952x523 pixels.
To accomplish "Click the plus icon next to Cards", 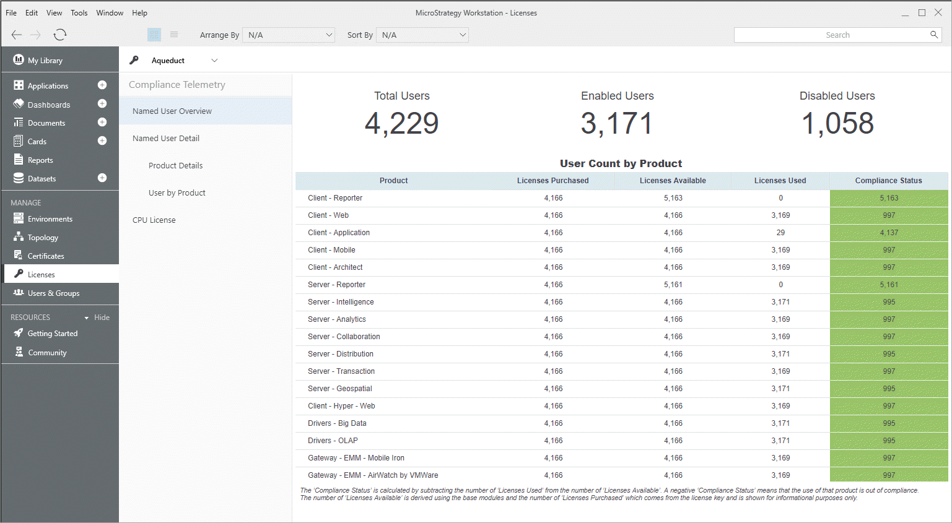I will (102, 141).
